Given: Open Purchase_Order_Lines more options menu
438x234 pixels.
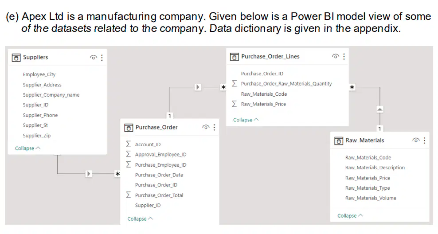Looking at the screenshot, I should click(x=344, y=57).
